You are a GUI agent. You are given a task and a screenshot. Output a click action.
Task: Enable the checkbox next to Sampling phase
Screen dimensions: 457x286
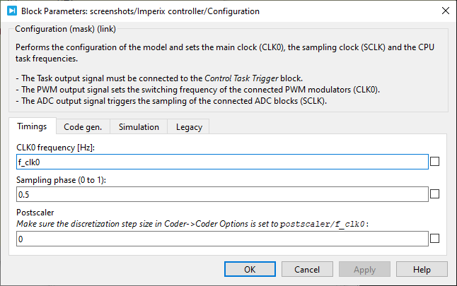[x=435, y=194]
